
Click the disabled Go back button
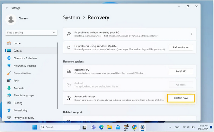(x=181, y=85)
